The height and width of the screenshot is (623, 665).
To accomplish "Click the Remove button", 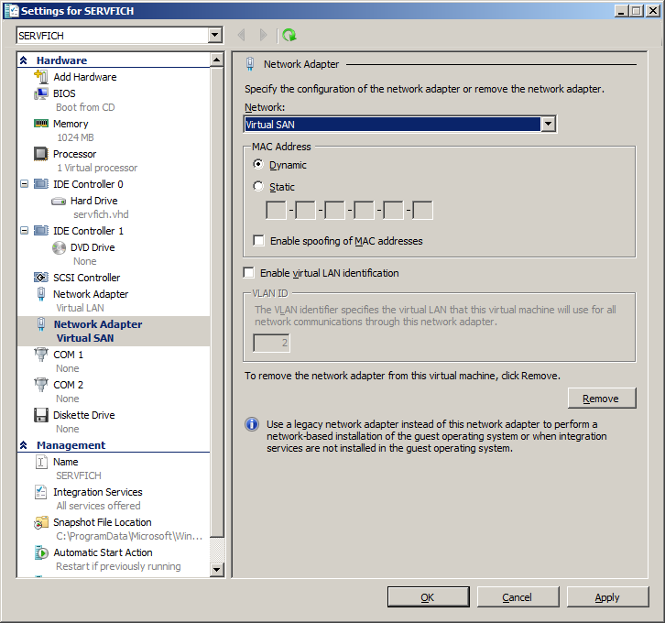I will (602, 399).
